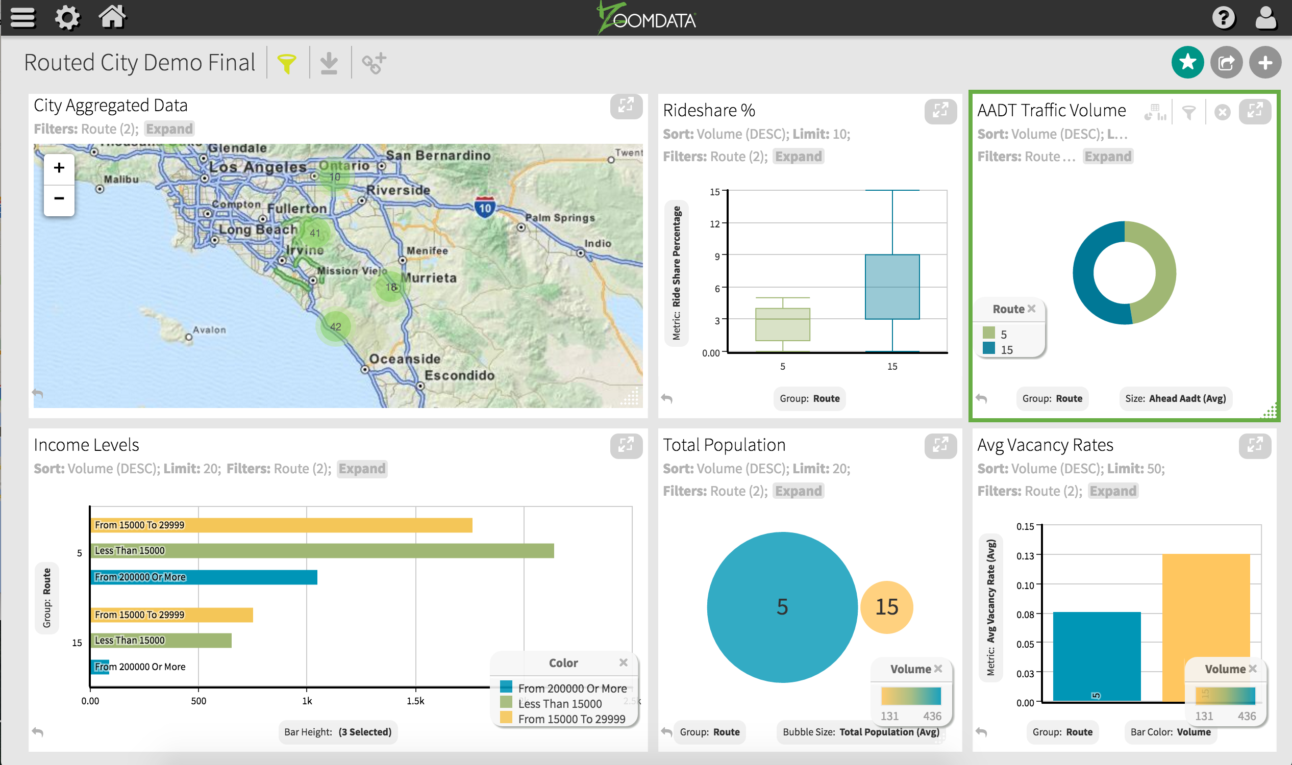Go to home via house icon

pyautogui.click(x=112, y=16)
